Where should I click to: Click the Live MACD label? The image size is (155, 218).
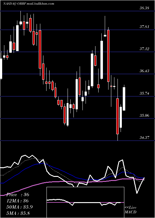click(x=131, y=210)
